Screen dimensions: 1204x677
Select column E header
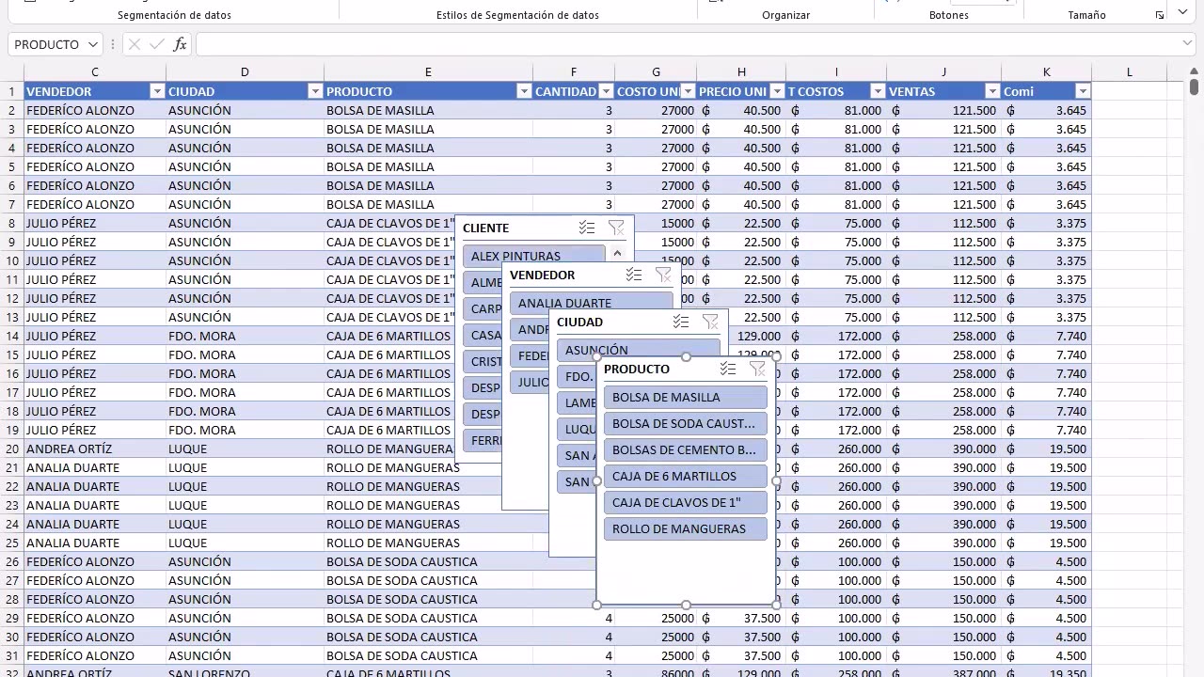(x=428, y=72)
